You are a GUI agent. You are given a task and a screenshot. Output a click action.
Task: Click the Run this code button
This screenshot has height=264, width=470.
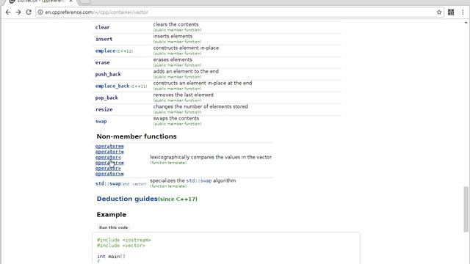(113, 227)
